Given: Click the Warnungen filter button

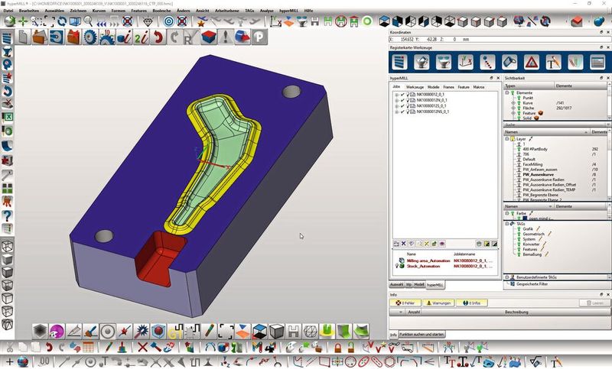Looking at the screenshot, I should pyautogui.click(x=435, y=303).
